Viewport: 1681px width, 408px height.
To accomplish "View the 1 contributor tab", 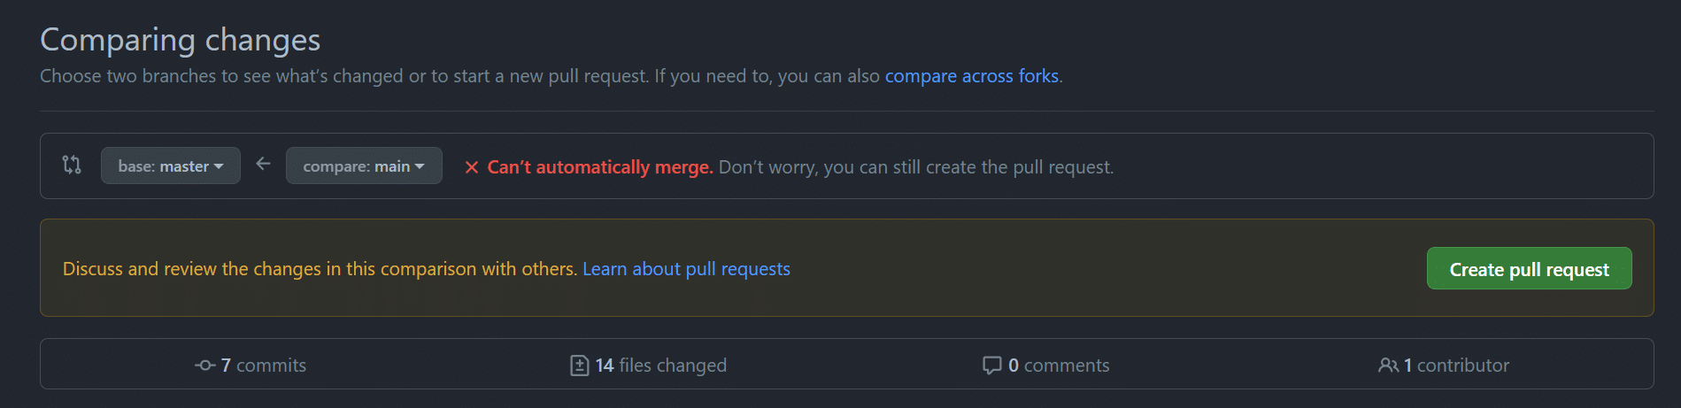I will point(1444,365).
